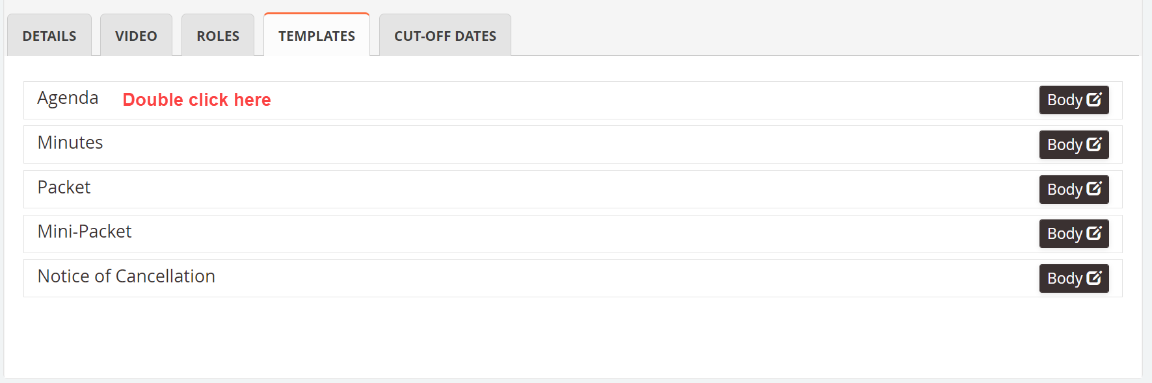Screen dimensions: 1152x383
Task: Click the Notice of Cancellation template name
Action: [126, 277]
